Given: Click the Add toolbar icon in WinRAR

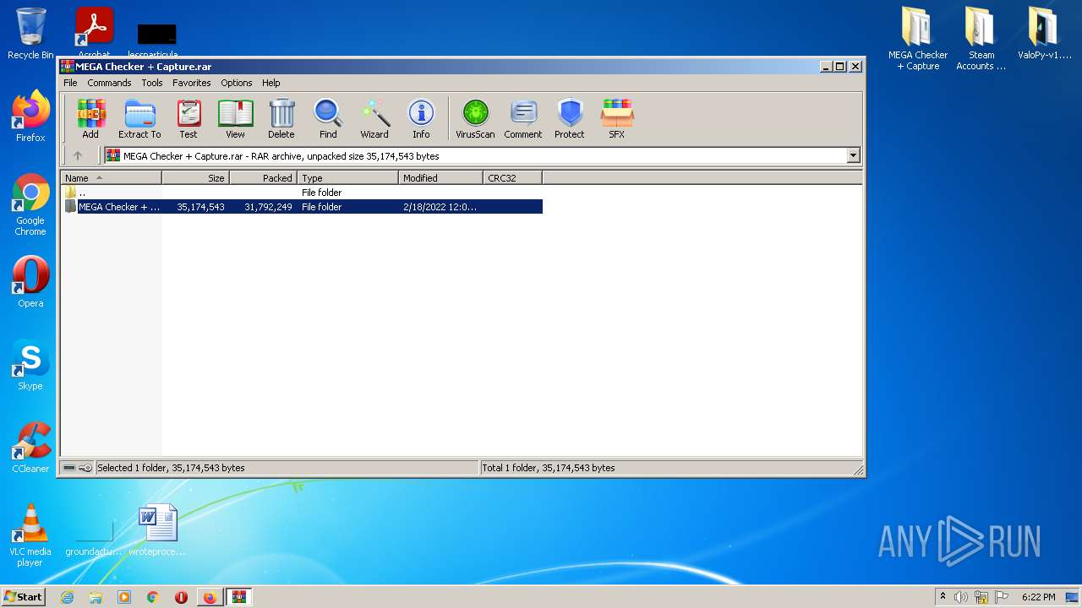Looking at the screenshot, I should [x=90, y=119].
